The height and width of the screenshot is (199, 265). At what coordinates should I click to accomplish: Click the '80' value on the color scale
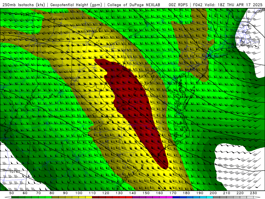coord(52,193)
